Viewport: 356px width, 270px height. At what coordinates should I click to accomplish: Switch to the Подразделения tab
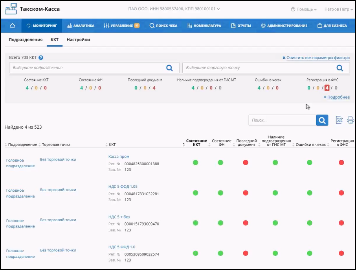pos(26,40)
